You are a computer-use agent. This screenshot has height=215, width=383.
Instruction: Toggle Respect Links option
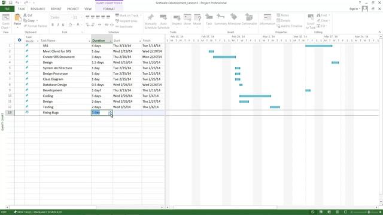point(126,21)
